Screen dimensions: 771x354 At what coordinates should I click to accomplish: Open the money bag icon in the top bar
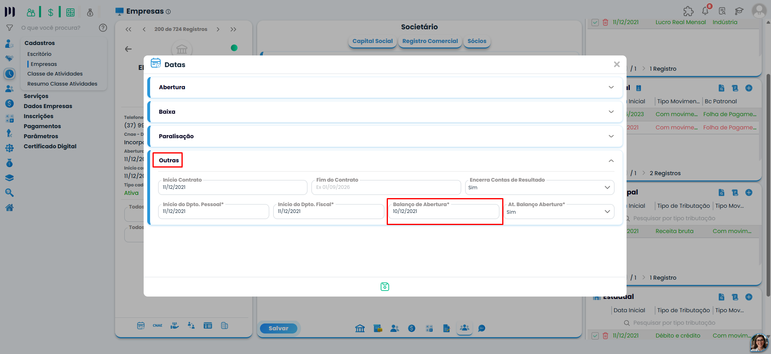[x=90, y=12]
